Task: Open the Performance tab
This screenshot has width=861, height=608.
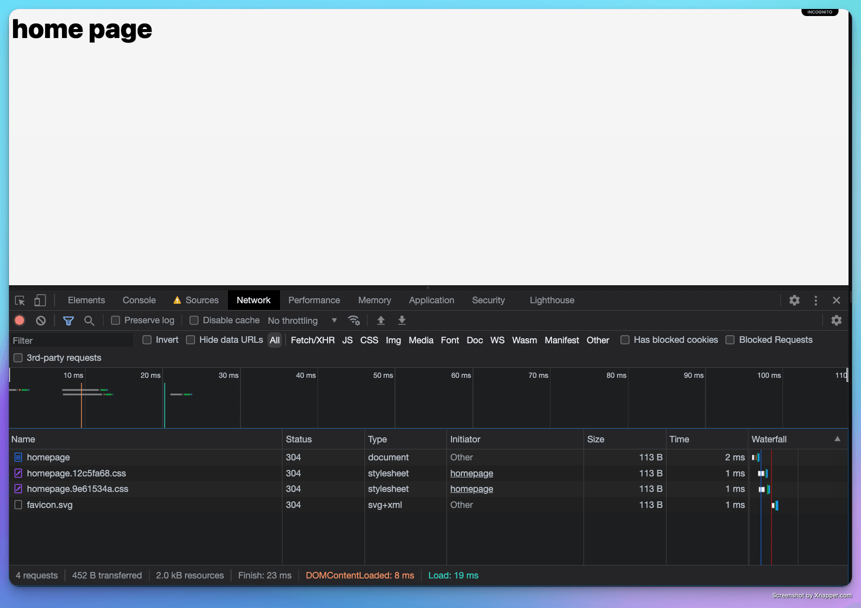Action: [x=314, y=300]
